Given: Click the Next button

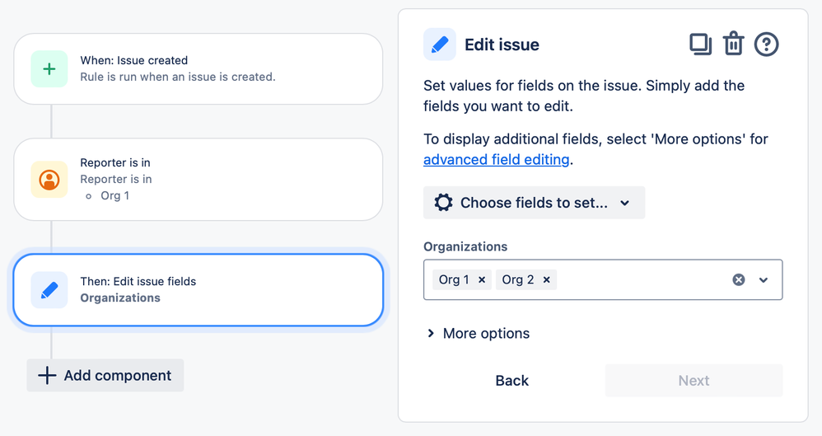Looking at the screenshot, I should coord(694,381).
